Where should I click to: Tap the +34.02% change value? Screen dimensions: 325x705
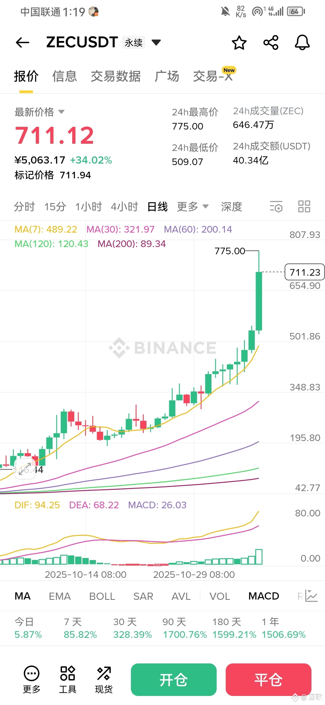[x=91, y=160]
